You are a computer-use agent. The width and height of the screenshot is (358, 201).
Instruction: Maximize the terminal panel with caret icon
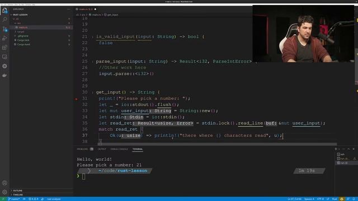348,149
